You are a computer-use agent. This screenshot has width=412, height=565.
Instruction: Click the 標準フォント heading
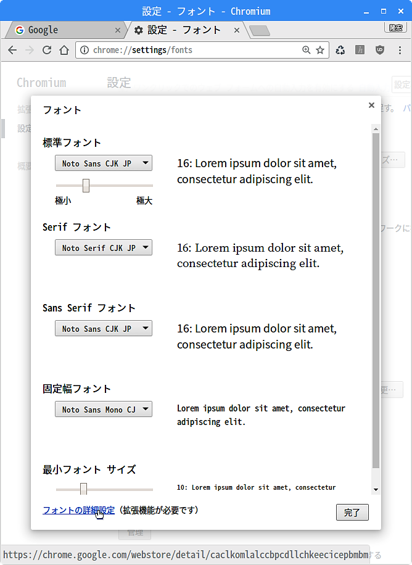click(x=72, y=142)
